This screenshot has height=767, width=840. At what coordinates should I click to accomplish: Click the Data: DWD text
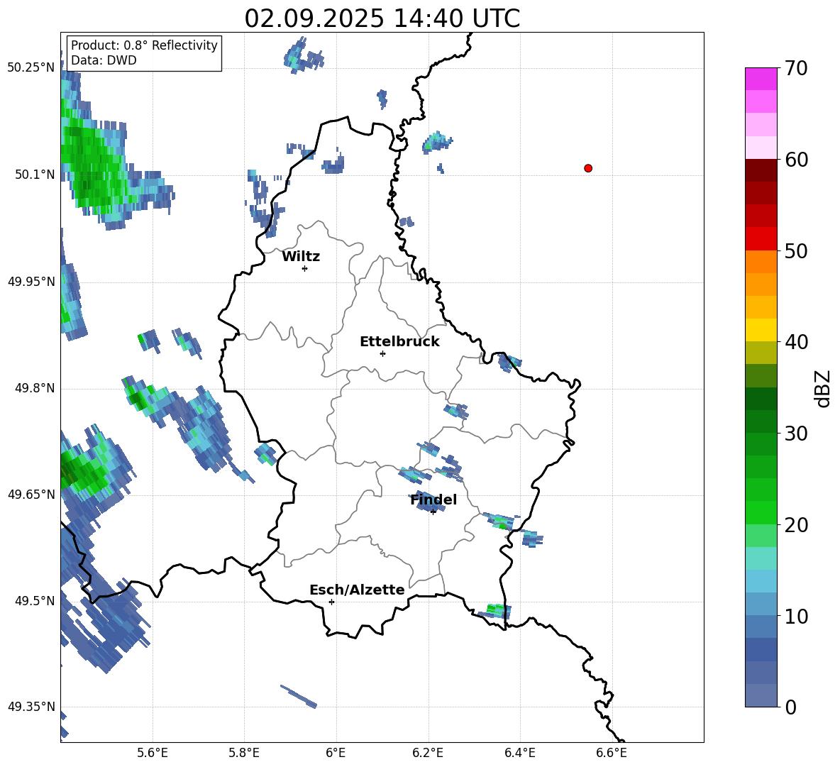point(104,60)
